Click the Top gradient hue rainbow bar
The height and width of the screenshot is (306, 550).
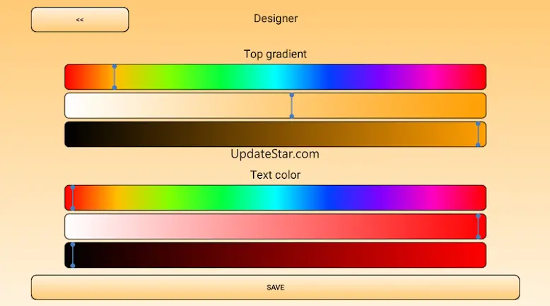click(275, 77)
